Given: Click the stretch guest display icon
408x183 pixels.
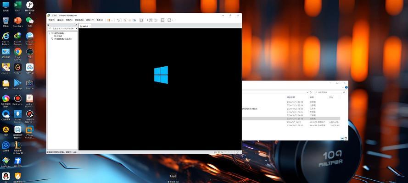Looking at the screenshot, I should click(169, 20).
